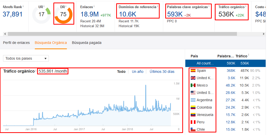Click the UR 17 donut gauge
The width and height of the screenshot is (271, 135).
(x=41, y=14)
